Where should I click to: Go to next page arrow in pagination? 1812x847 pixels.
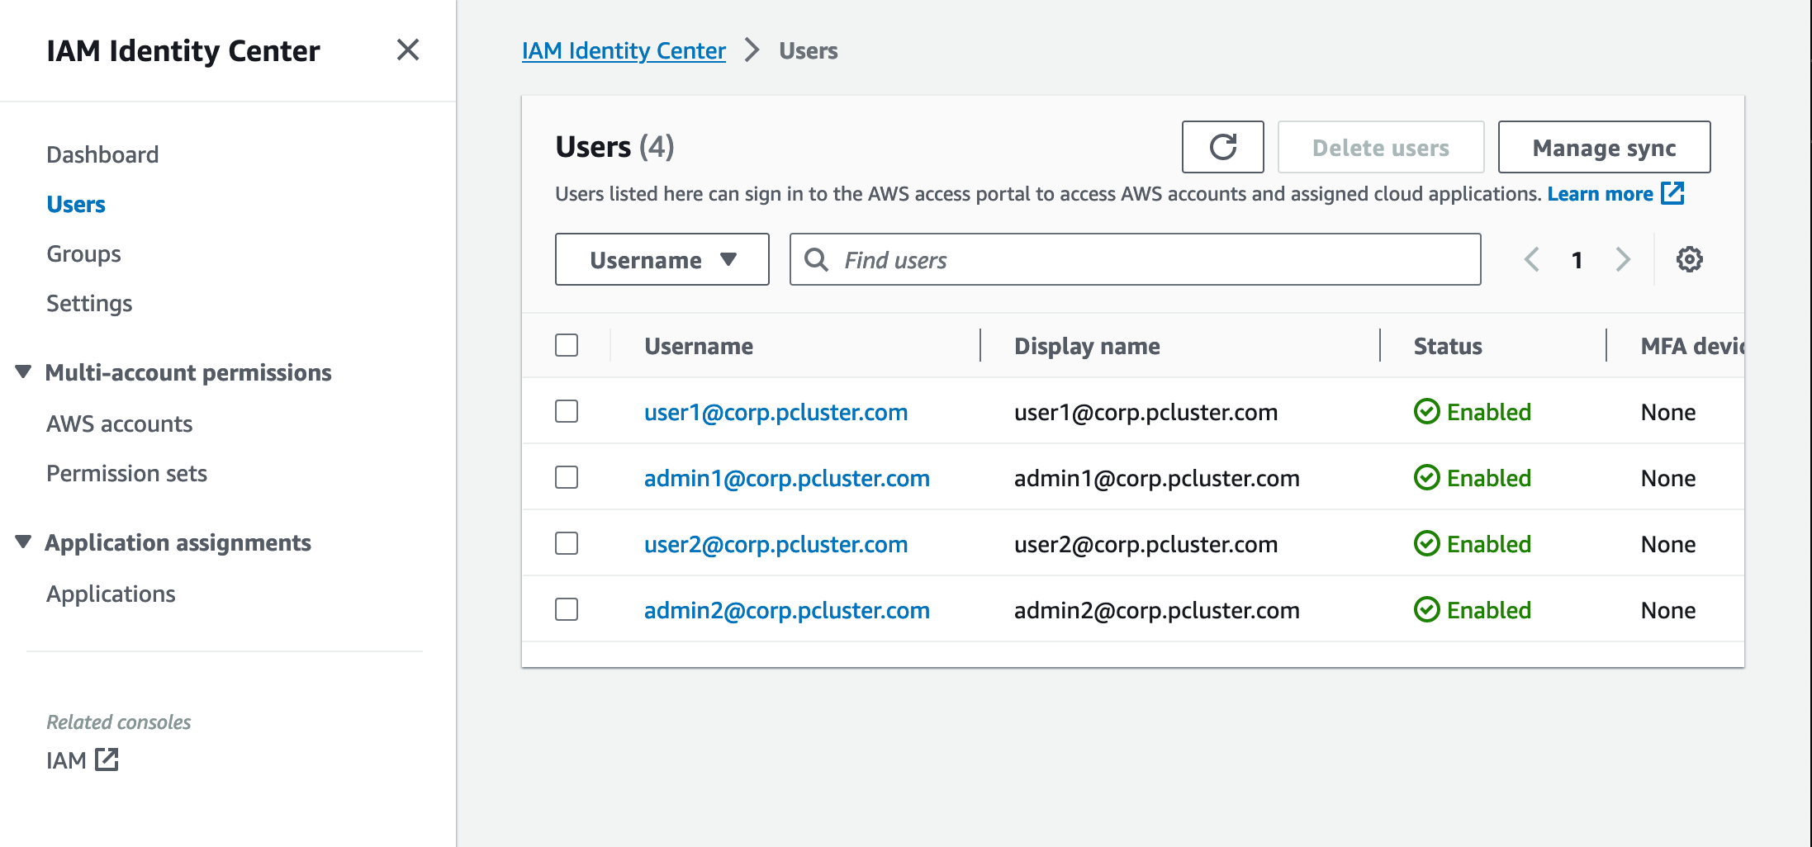(1623, 259)
